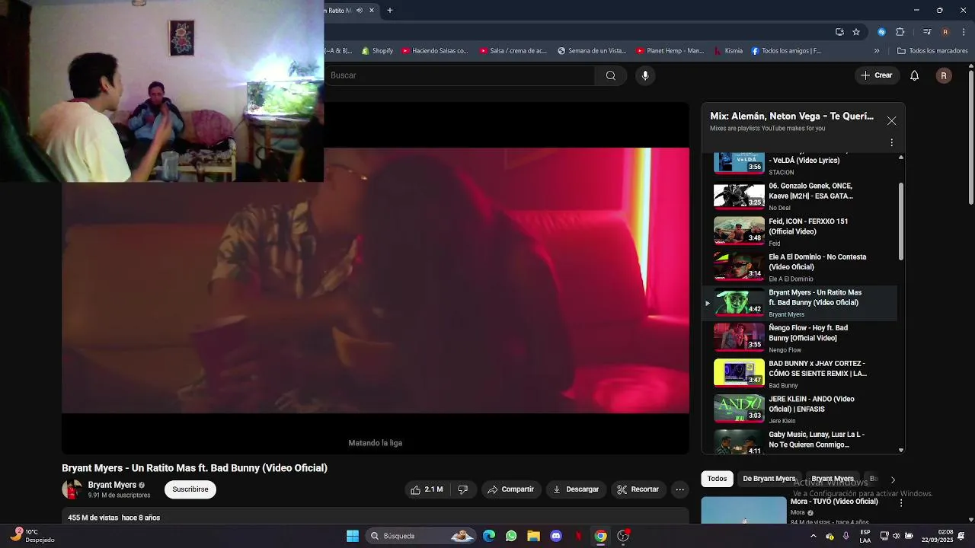Play Gonzalo Genek ESA GATA playlist item
Image resolution: width=975 pixels, height=548 pixels.
click(x=800, y=196)
